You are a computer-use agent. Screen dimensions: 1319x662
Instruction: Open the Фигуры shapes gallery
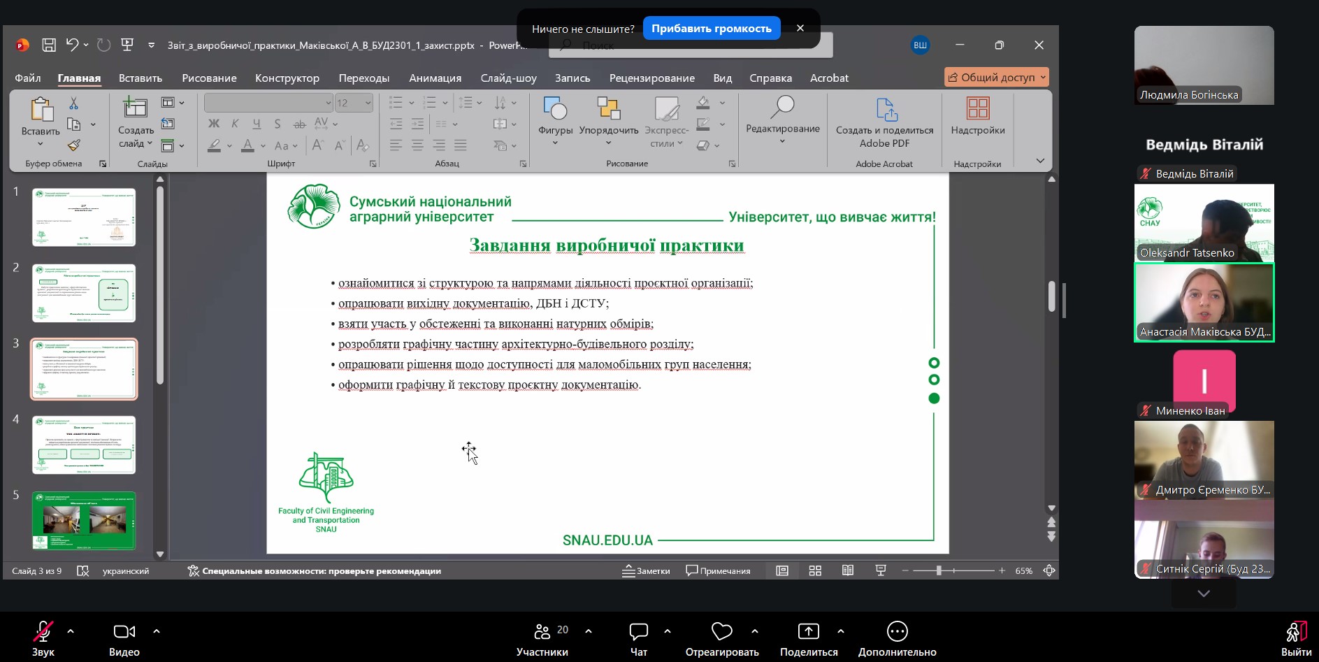pos(556,120)
